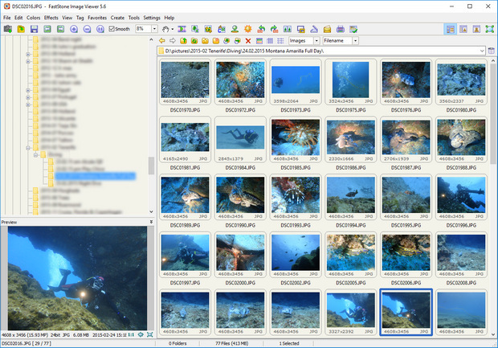Click the print icon in toolbar

[x=340, y=29]
